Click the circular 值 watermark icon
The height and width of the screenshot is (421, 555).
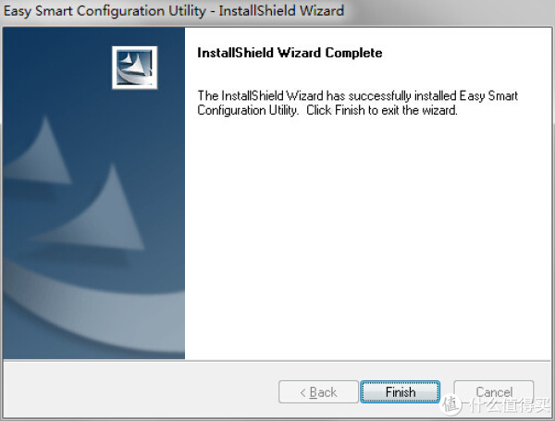(451, 404)
